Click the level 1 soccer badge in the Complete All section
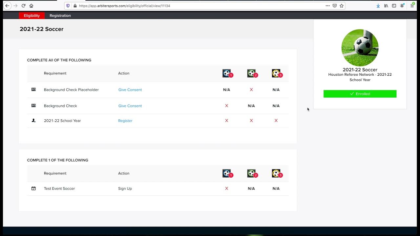 click(227, 73)
